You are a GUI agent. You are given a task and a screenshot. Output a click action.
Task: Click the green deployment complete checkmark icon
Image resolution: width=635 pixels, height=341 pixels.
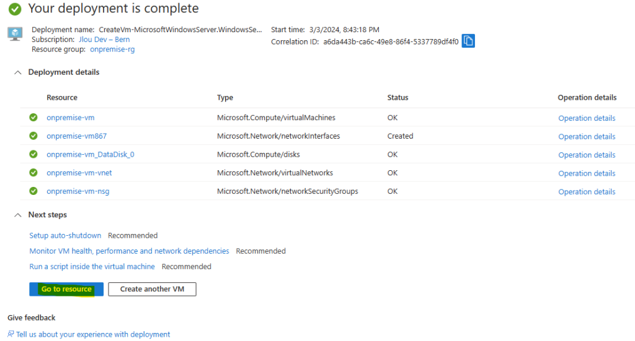(15, 9)
